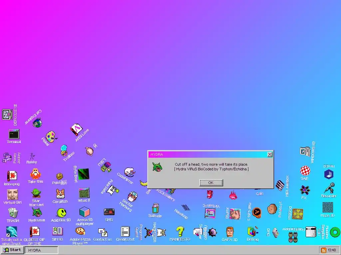Open the SIM 93 book icon

(57, 231)
